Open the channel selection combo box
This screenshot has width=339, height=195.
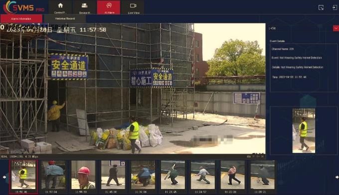coord(303,28)
